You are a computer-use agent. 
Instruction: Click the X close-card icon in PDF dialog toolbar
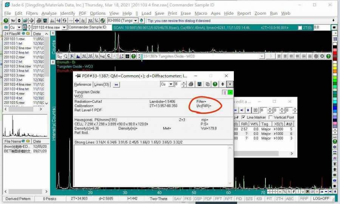(230, 84)
